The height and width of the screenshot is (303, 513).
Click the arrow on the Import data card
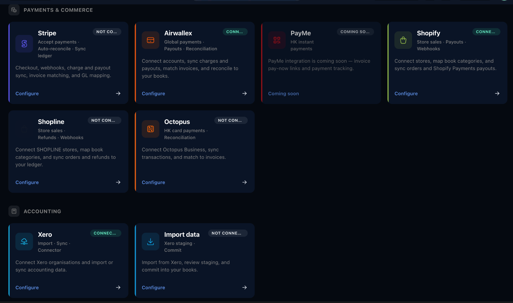[244, 288]
